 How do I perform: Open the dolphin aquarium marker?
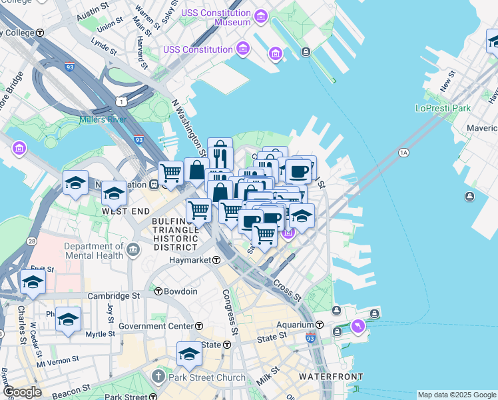coord(358,326)
